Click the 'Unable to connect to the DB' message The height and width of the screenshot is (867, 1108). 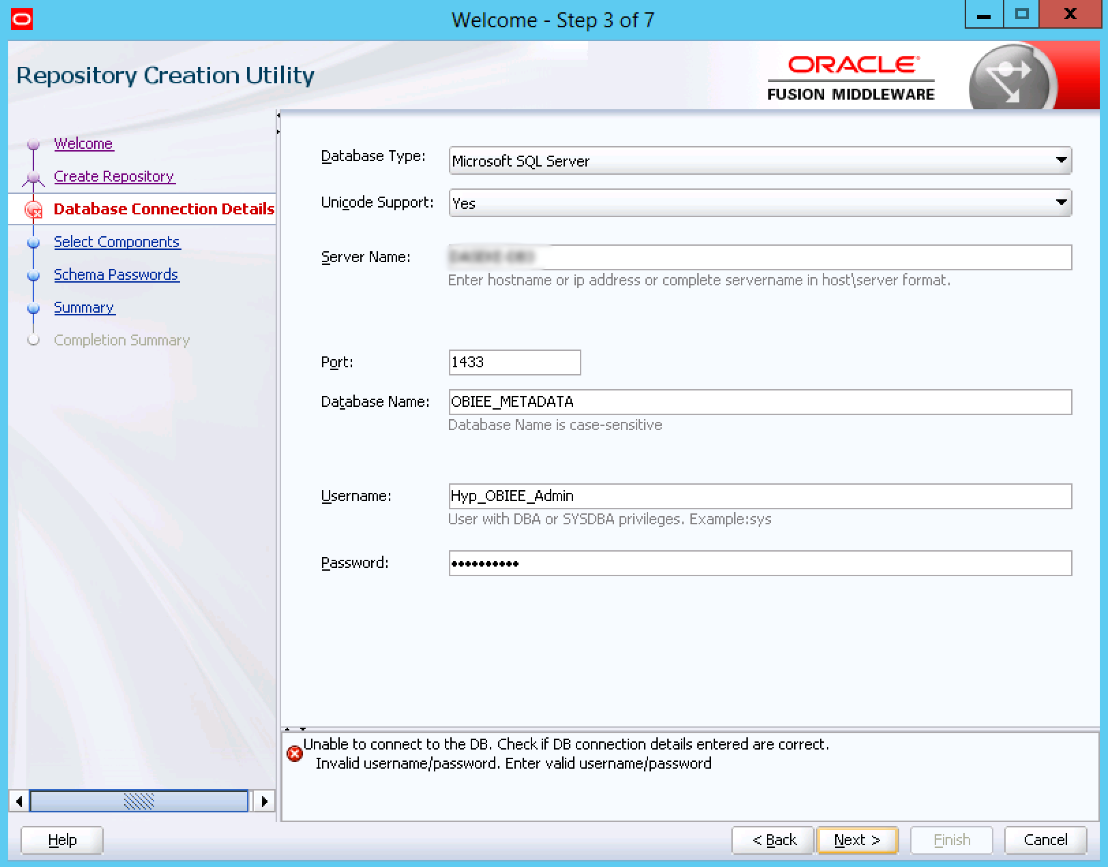[566, 744]
